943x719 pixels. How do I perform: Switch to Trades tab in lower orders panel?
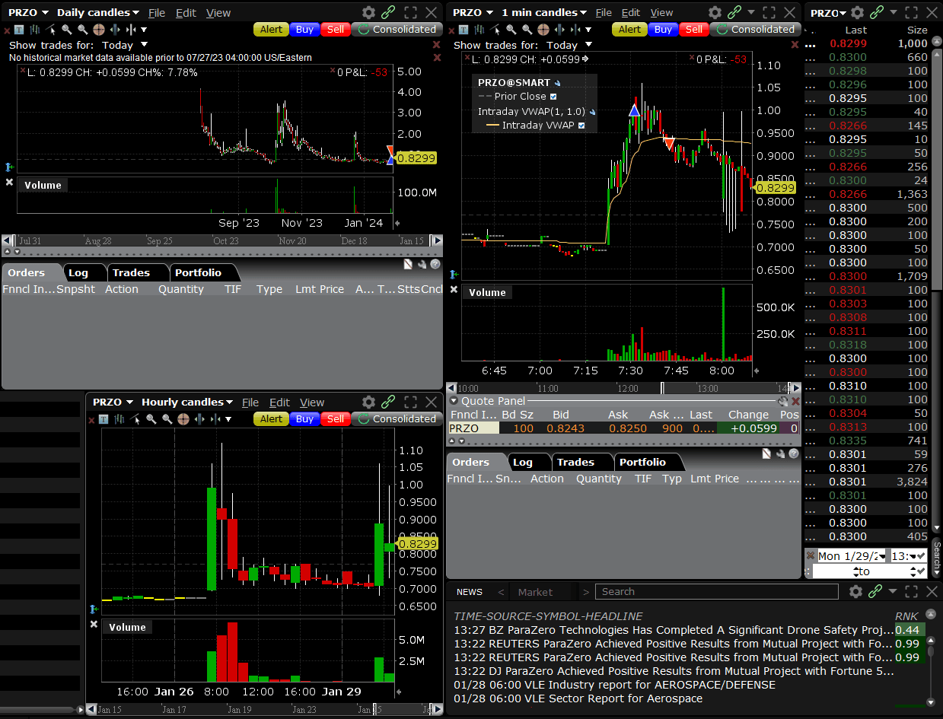coord(575,462)
